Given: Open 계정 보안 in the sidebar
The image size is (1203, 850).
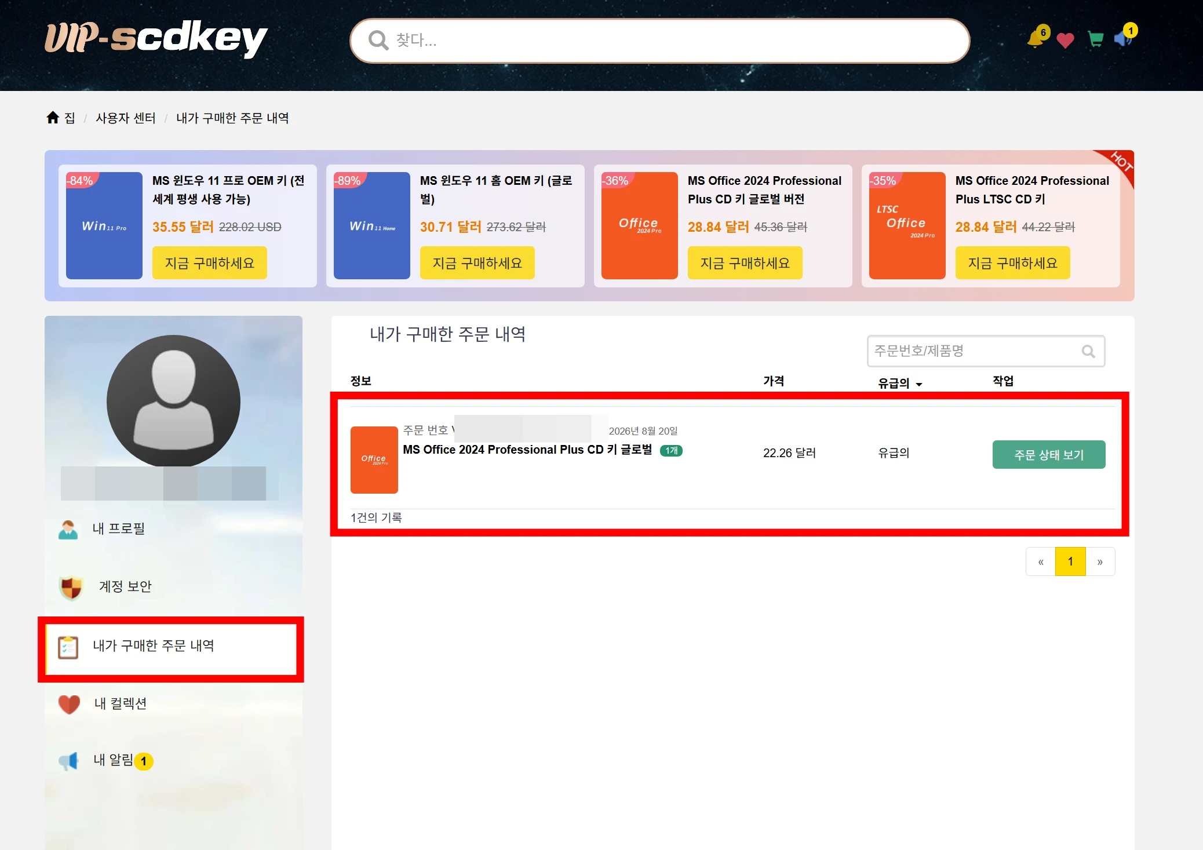Looking at the screenshot, I should [x=125, y=586].
